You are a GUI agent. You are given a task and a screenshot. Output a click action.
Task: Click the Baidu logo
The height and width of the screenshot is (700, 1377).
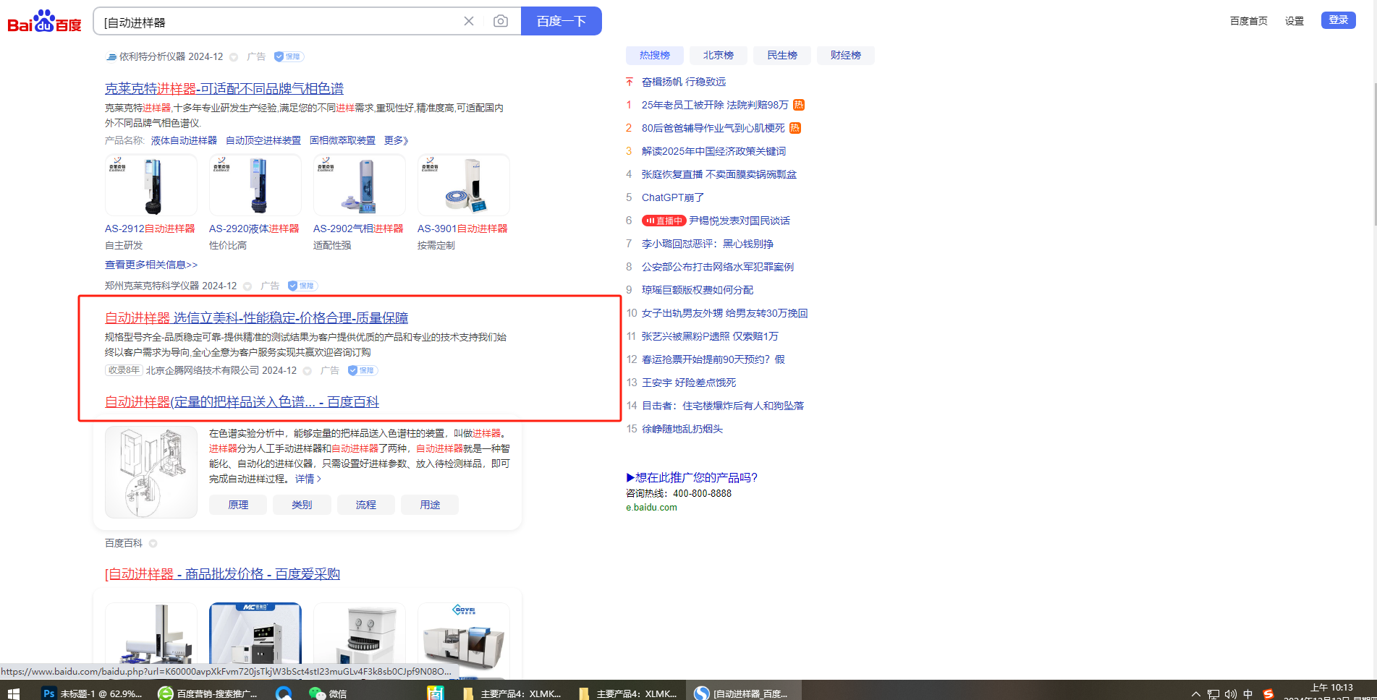click(44, 22)
